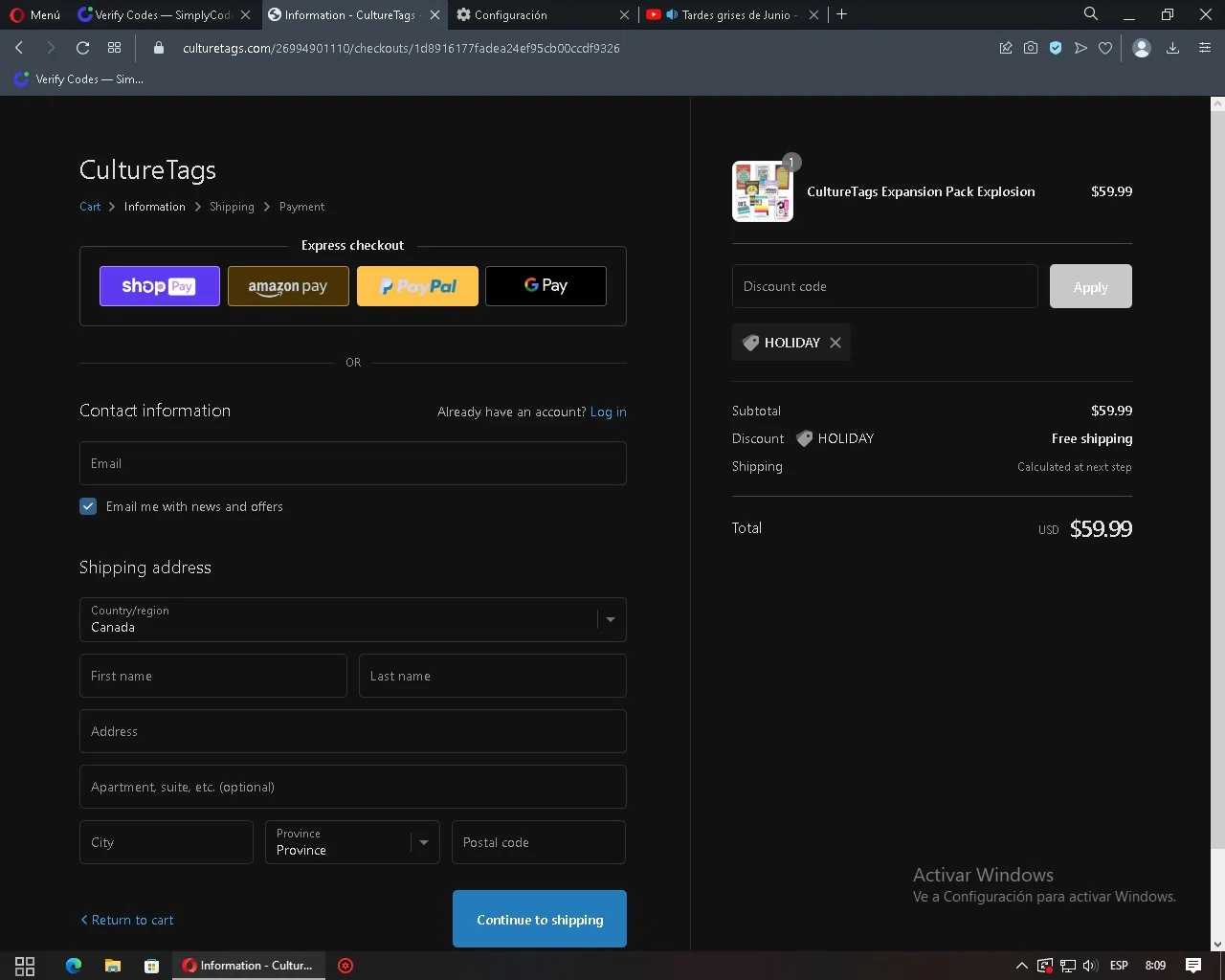Open the Verify Codes bookmark in bookmarks bar
Image resolution: width=1225 pixels, height=980 pixels.
click(78, 79)
